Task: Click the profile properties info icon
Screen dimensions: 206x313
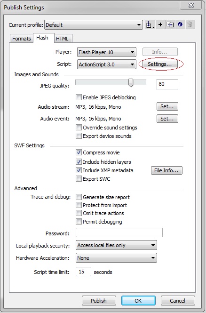Action: (180, 25)
